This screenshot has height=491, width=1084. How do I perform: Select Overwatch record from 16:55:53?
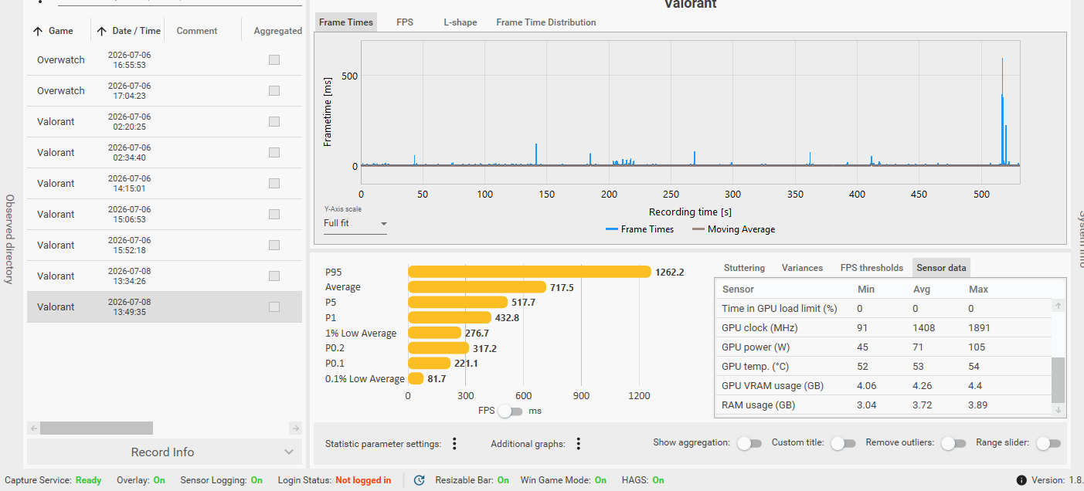(x=164, y=59)
